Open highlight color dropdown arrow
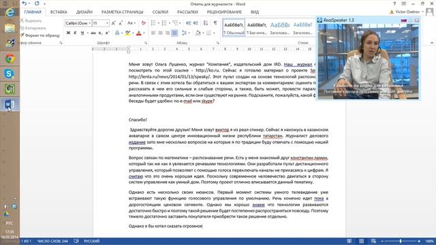The height and width of the screenshot is (245, 436). (133, 33)
